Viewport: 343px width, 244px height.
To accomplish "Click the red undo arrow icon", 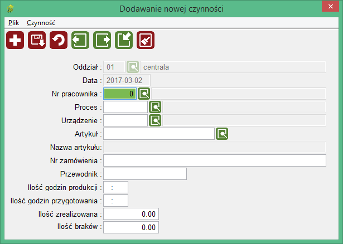I will (x=59, y=41).
